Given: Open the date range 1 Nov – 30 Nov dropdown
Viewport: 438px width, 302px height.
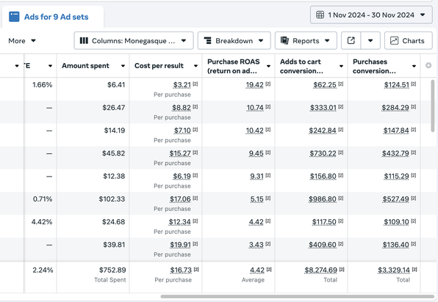Looking at the screenshot, I should click(371, 15).
